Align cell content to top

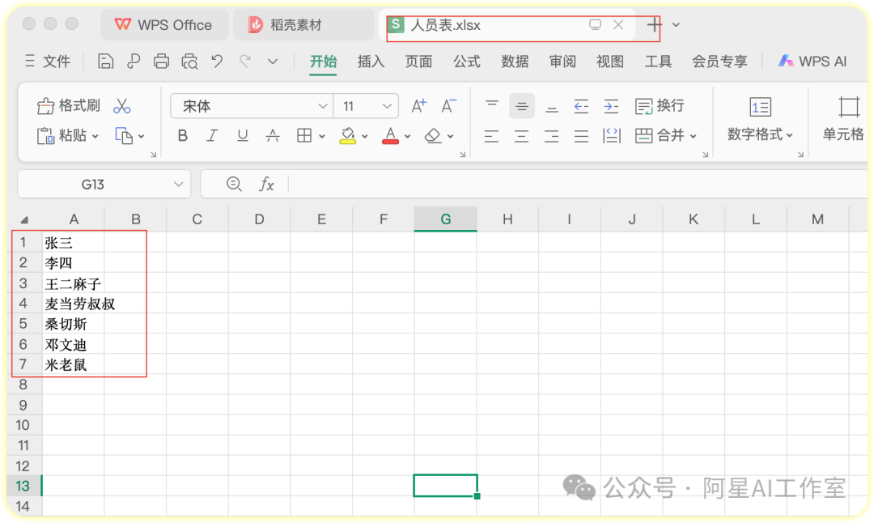(492, 105)
